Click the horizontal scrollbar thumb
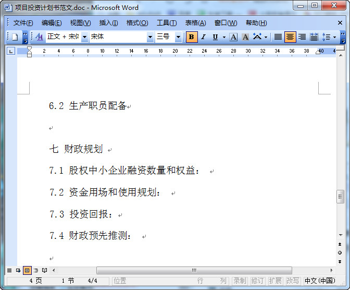The width and height of the screenshot is (350, 290). (x=194, y=271)
